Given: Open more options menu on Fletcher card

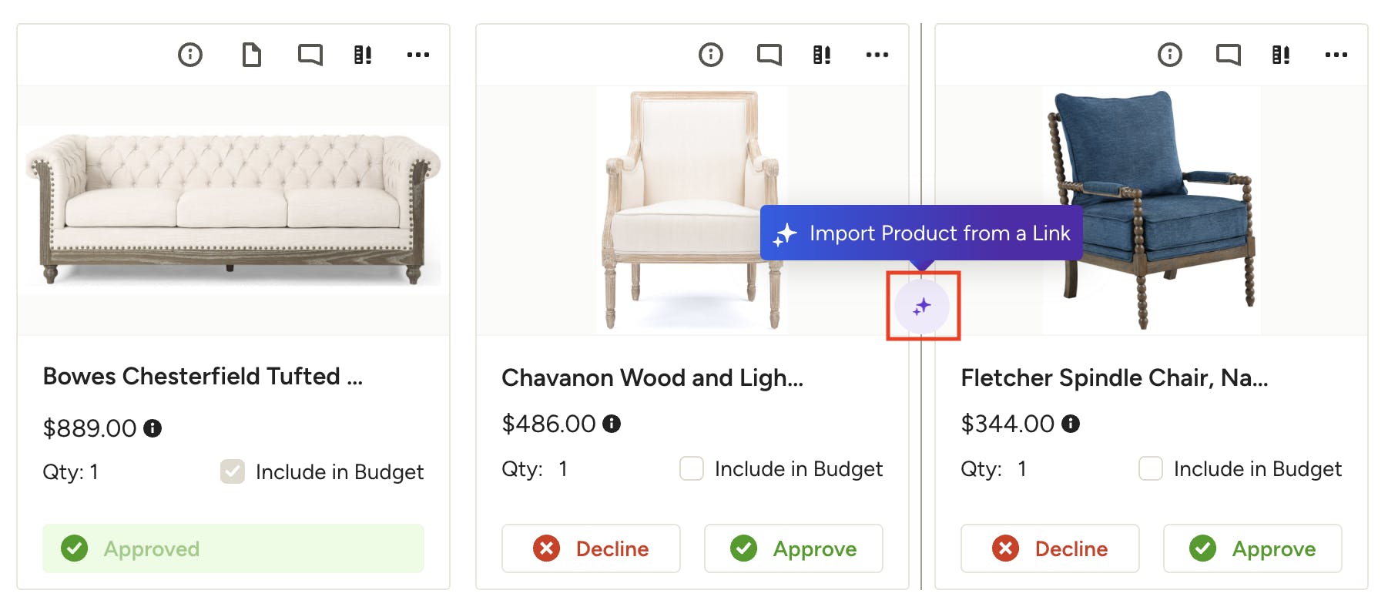Looking at the screenshot, I should (x=1336, y=55).
